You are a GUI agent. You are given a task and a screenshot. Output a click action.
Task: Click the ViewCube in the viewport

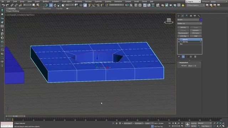[169, 21]
